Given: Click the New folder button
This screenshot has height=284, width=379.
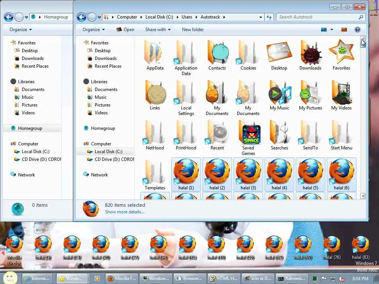Looking at the screenshot, I should click(192, 30).
